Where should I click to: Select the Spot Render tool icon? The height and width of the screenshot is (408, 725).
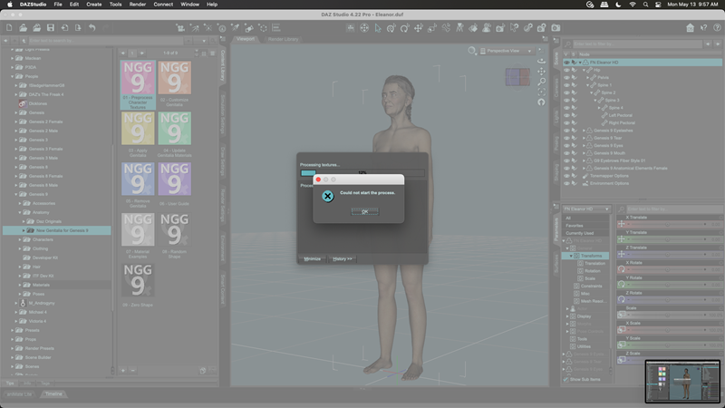(500, 28)
